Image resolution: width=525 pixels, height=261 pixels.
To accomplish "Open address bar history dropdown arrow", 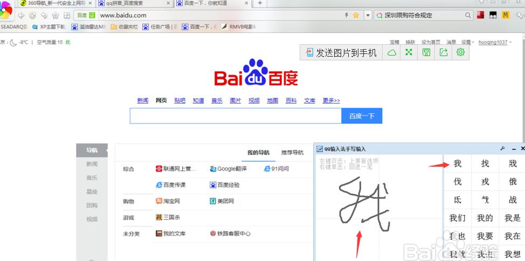I will point(368,15).
